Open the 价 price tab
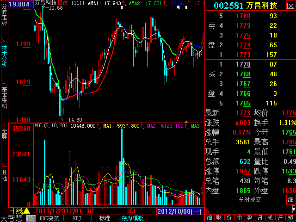Image resolution: width=296 pixels, height=222 pixels. [x=229, y=218]
